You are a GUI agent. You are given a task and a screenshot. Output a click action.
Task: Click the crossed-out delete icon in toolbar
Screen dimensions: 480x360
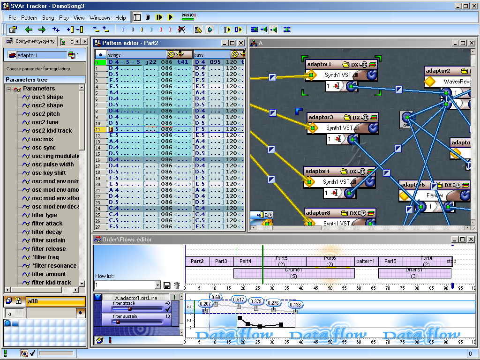[x=181, y=30]
